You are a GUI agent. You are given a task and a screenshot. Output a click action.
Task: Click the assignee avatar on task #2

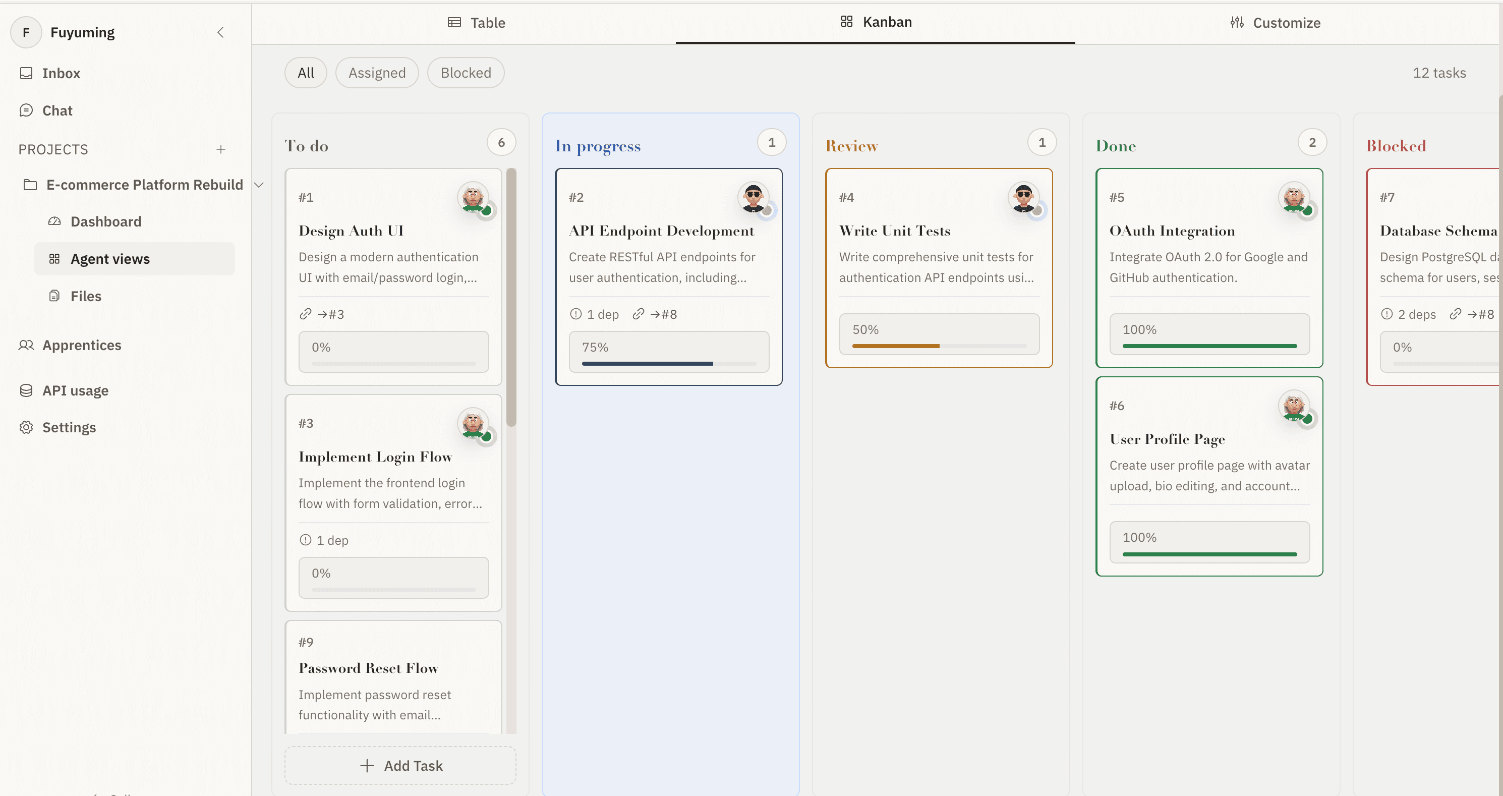click(753, 197)
